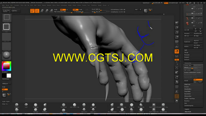Select the ClayTubes brush

[36, 110]
